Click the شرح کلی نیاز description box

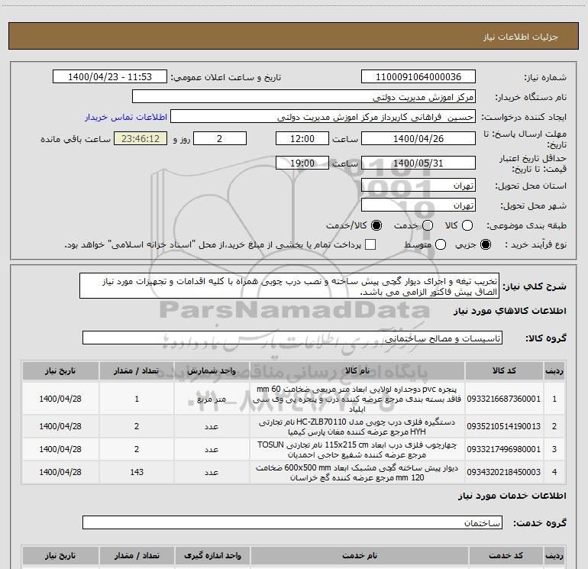289,286
